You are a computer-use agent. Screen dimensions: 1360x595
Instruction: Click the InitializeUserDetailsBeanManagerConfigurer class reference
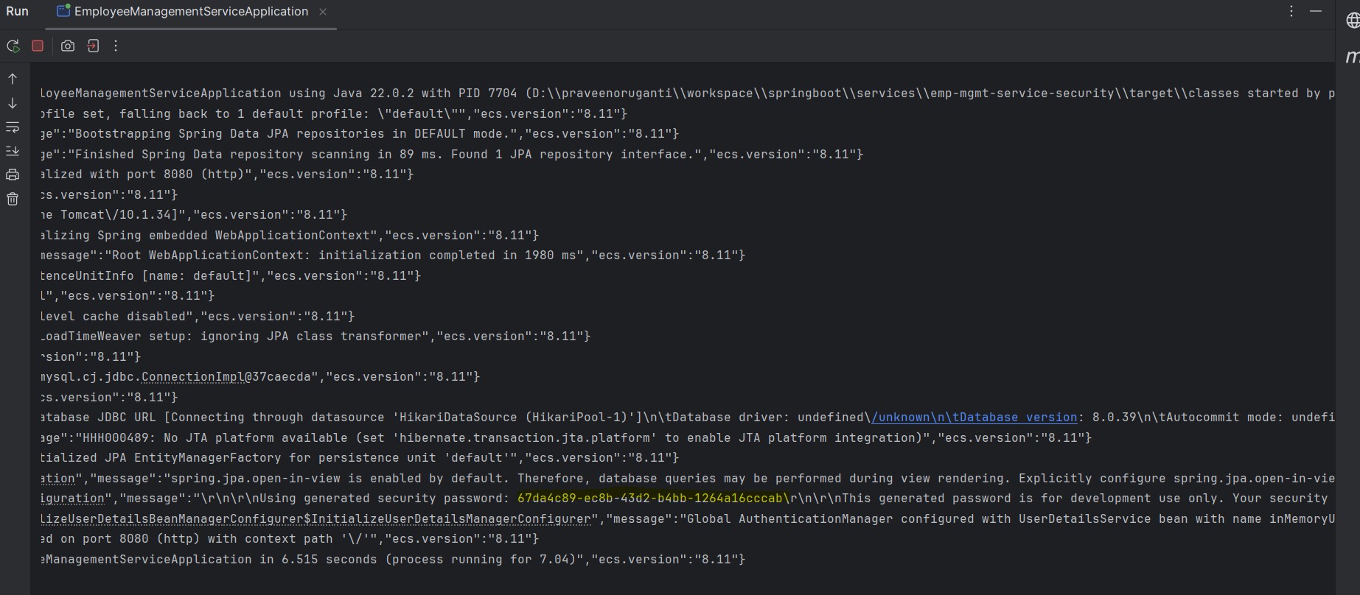[x=315, y=519]
